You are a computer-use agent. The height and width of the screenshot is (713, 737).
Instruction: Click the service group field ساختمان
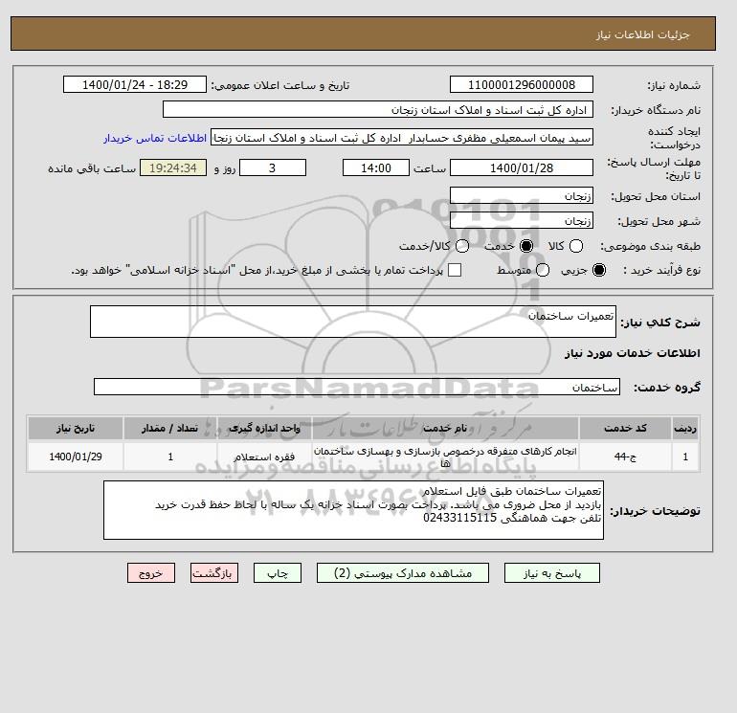357,387
